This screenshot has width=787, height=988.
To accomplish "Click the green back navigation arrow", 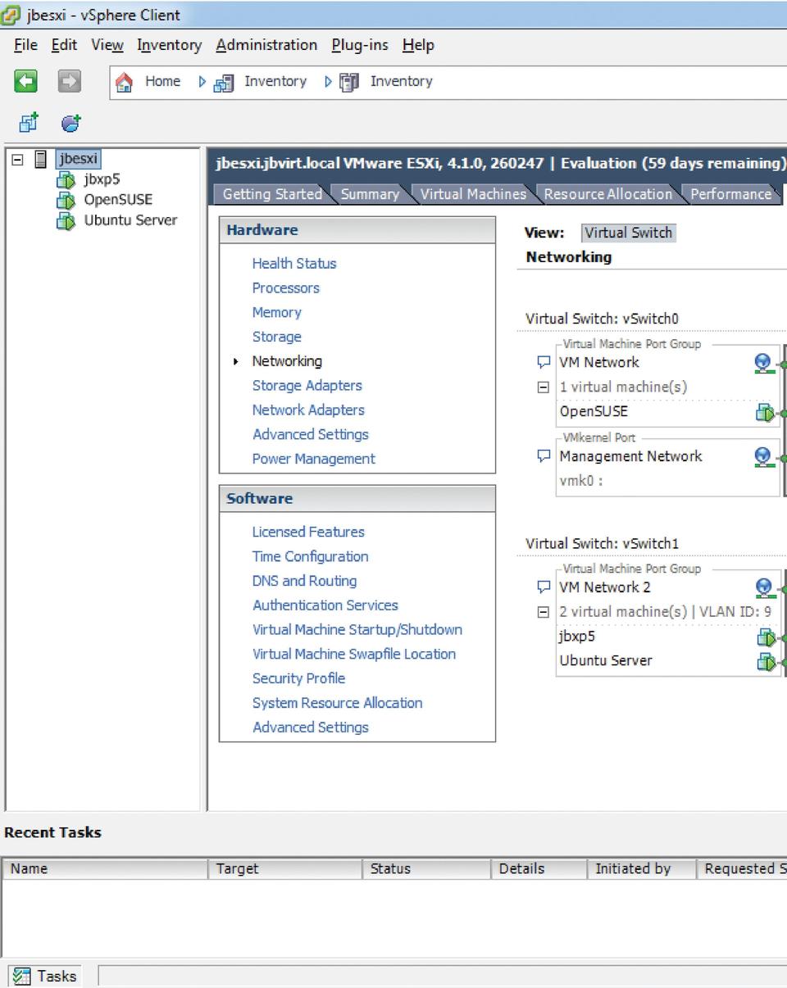I will click(26, 81).
